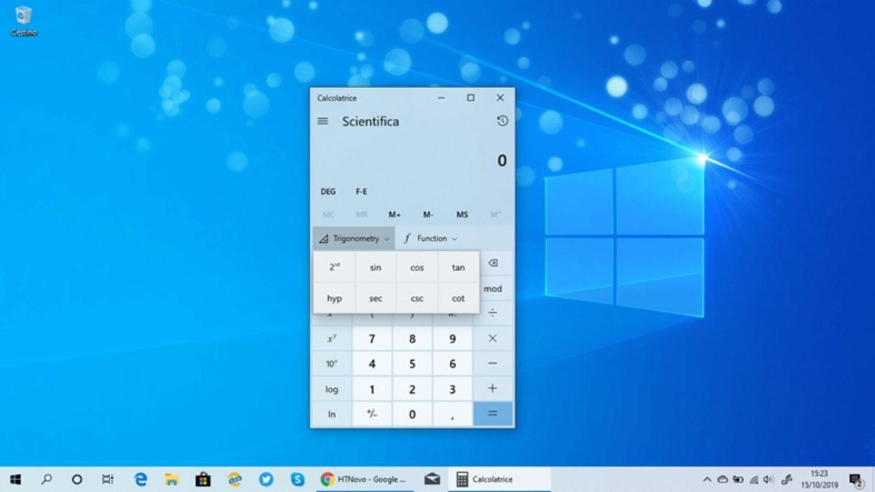Toggle the 2nd function mode
875x492 pixels.
pos(334,267)
